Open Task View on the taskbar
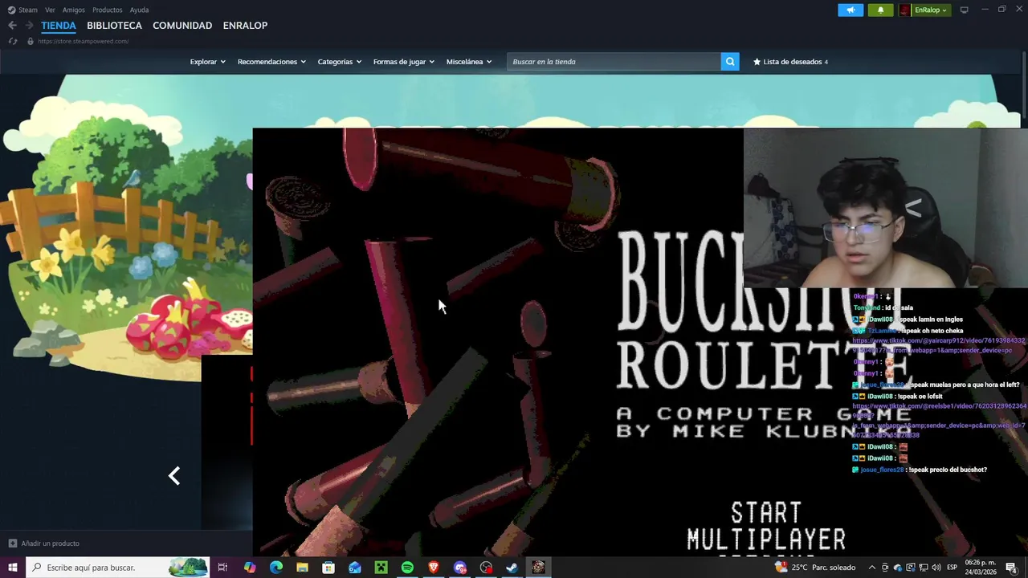 [x=222, y=568]
